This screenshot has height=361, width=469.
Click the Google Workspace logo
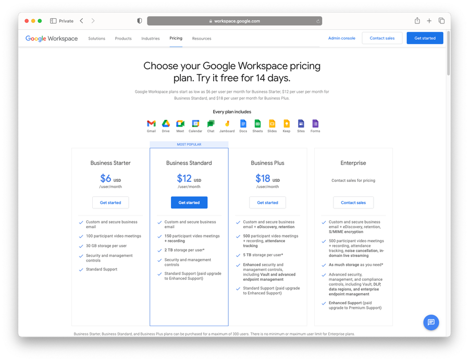tap(52, 39)
